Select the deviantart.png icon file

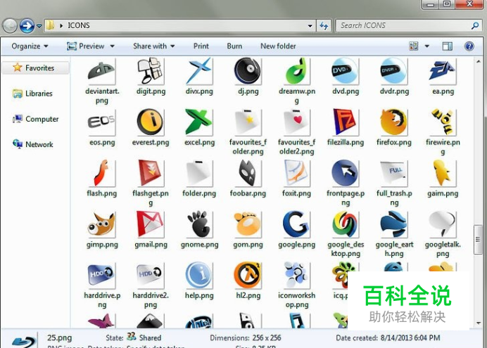102,82
